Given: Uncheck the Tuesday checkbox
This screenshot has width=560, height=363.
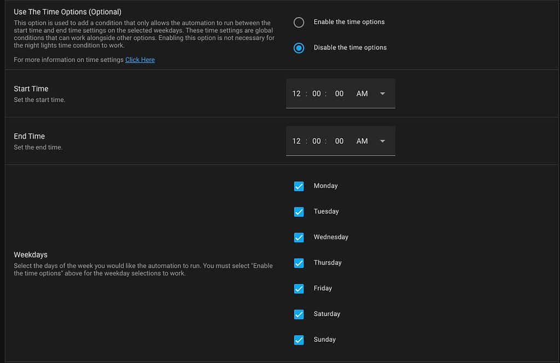Looking at the screenshot, I should pyautogui.click(x=299, y=212).
